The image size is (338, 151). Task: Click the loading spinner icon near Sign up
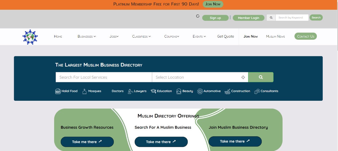(198, 16)
